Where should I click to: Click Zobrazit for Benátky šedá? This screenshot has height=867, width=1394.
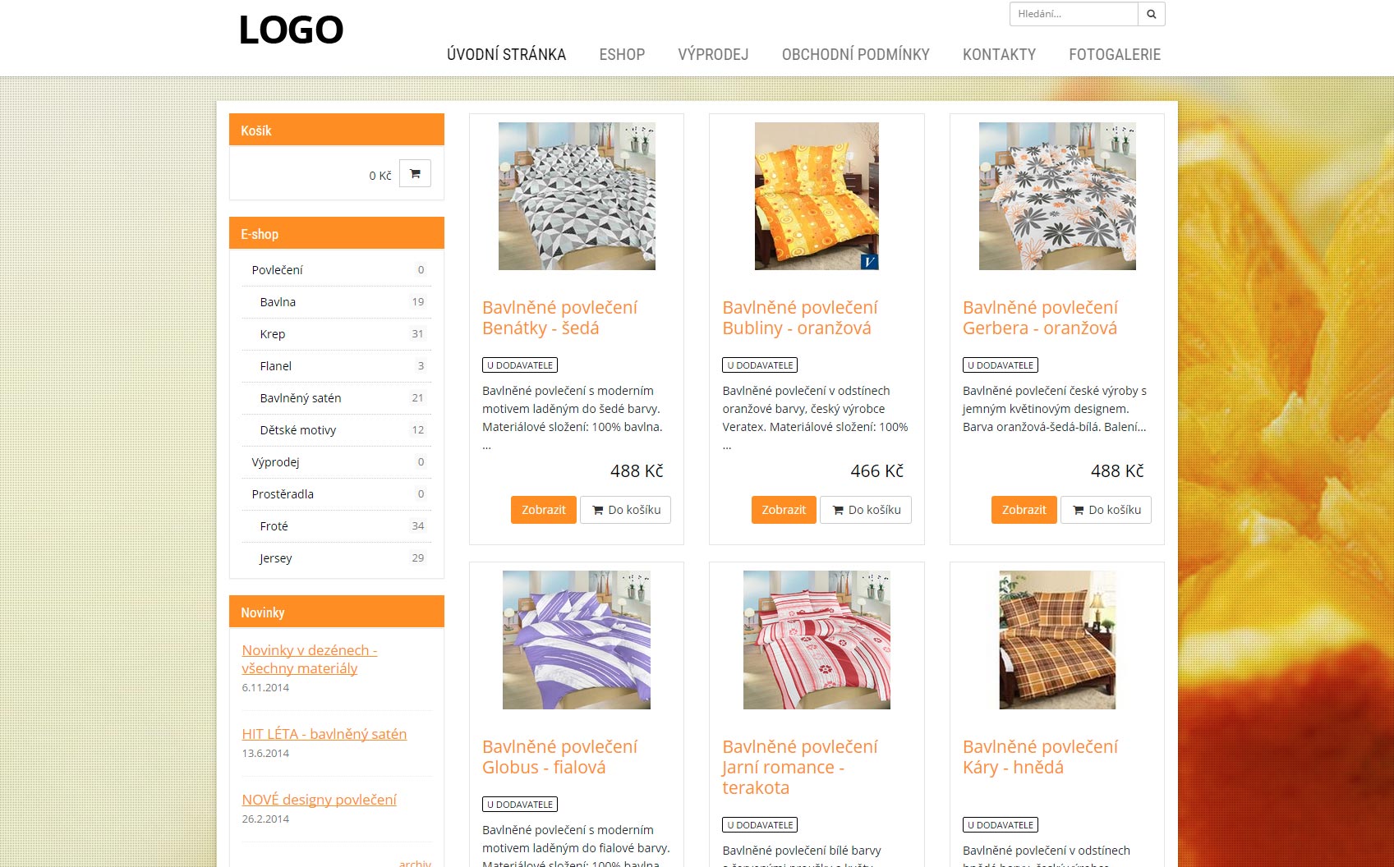pyautogui.click(x=544, y=510)
